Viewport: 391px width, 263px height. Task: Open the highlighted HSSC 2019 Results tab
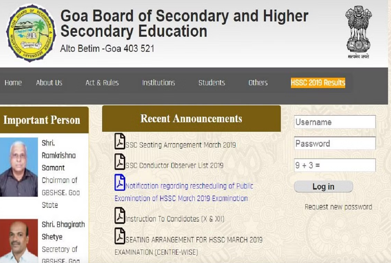(318, 83)
